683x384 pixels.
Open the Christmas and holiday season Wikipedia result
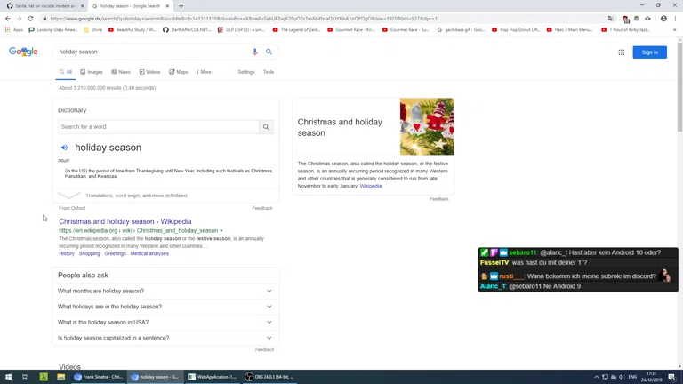click(x=125, y=221)
